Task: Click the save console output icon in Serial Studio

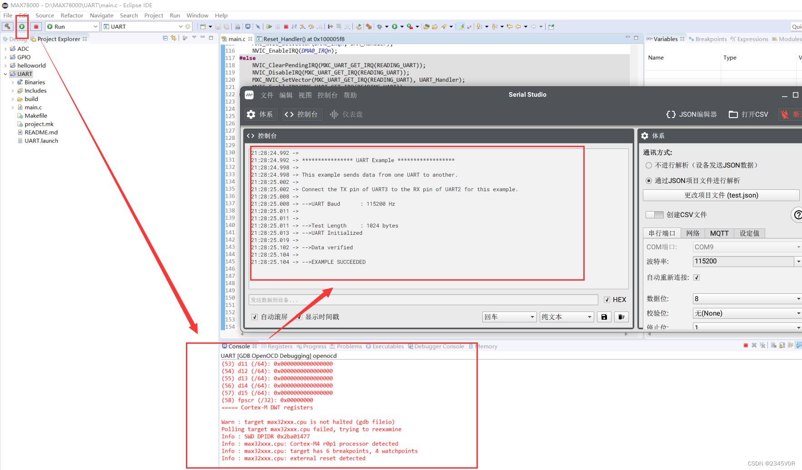Action: [604, 317]
